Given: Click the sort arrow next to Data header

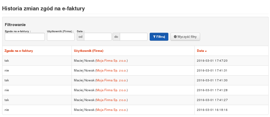Looking at the screenshot, I should click(x=206, y=51).
